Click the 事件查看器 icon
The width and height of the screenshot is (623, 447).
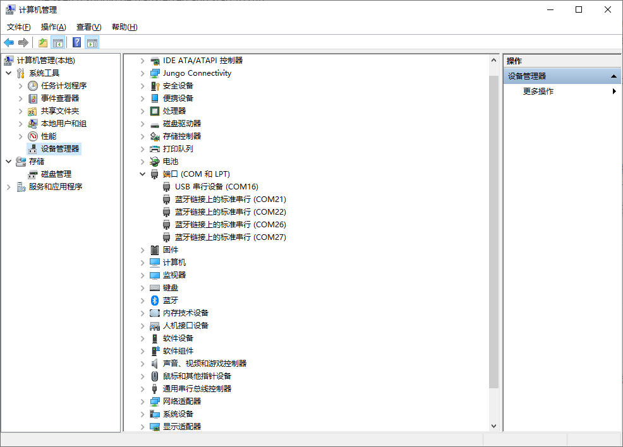[x=33, y=98]
